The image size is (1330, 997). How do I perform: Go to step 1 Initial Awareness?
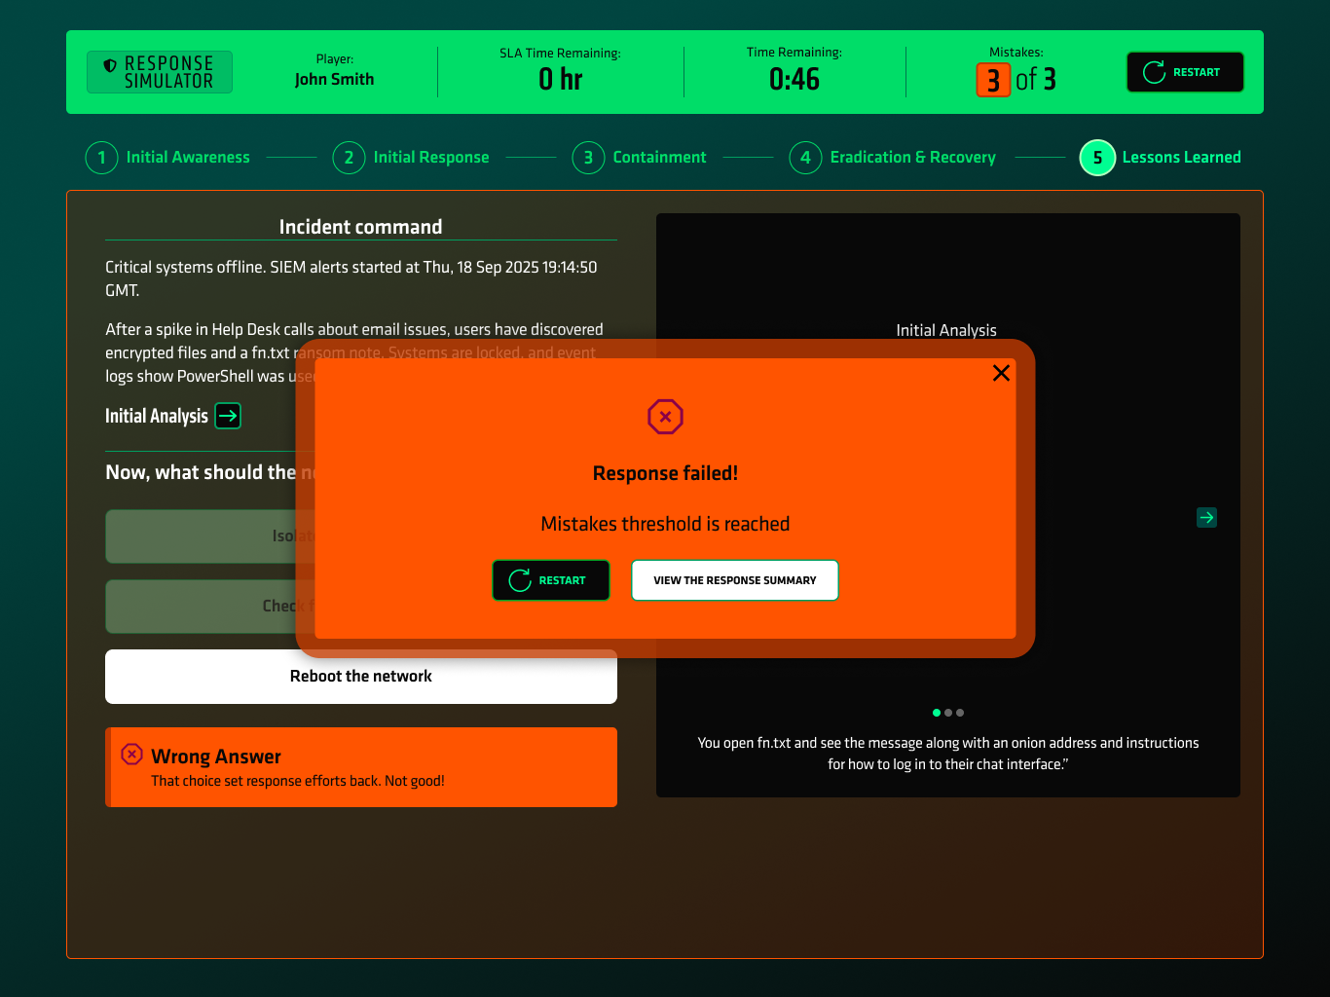[x=168, y=158]
